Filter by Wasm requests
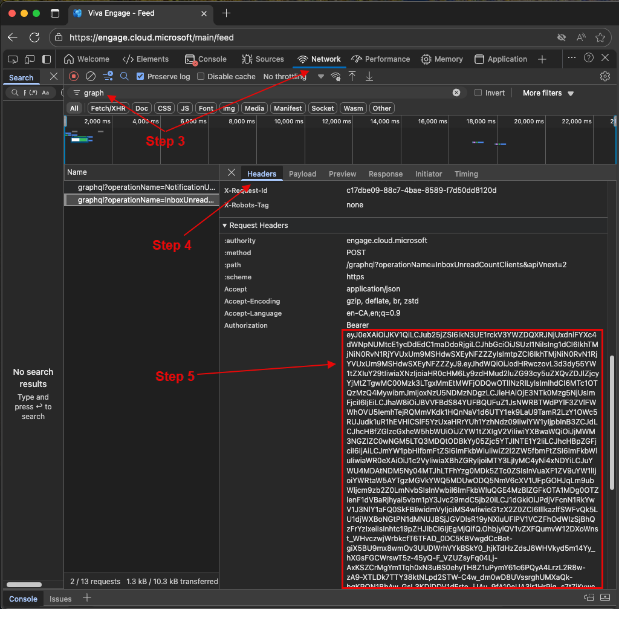The height and width of the screenshot is (624, 619). pos(353,108)
